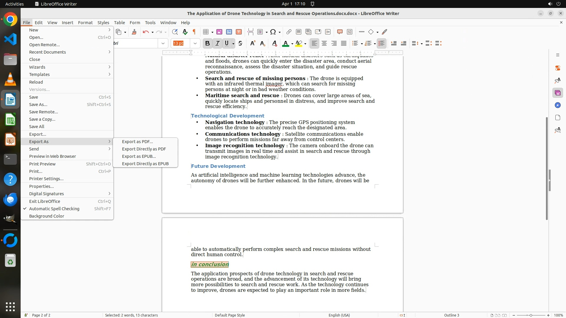Screen dimensions: 566x318
Task: Click the Properties... menu entry
Action: [x=41, y=186]
